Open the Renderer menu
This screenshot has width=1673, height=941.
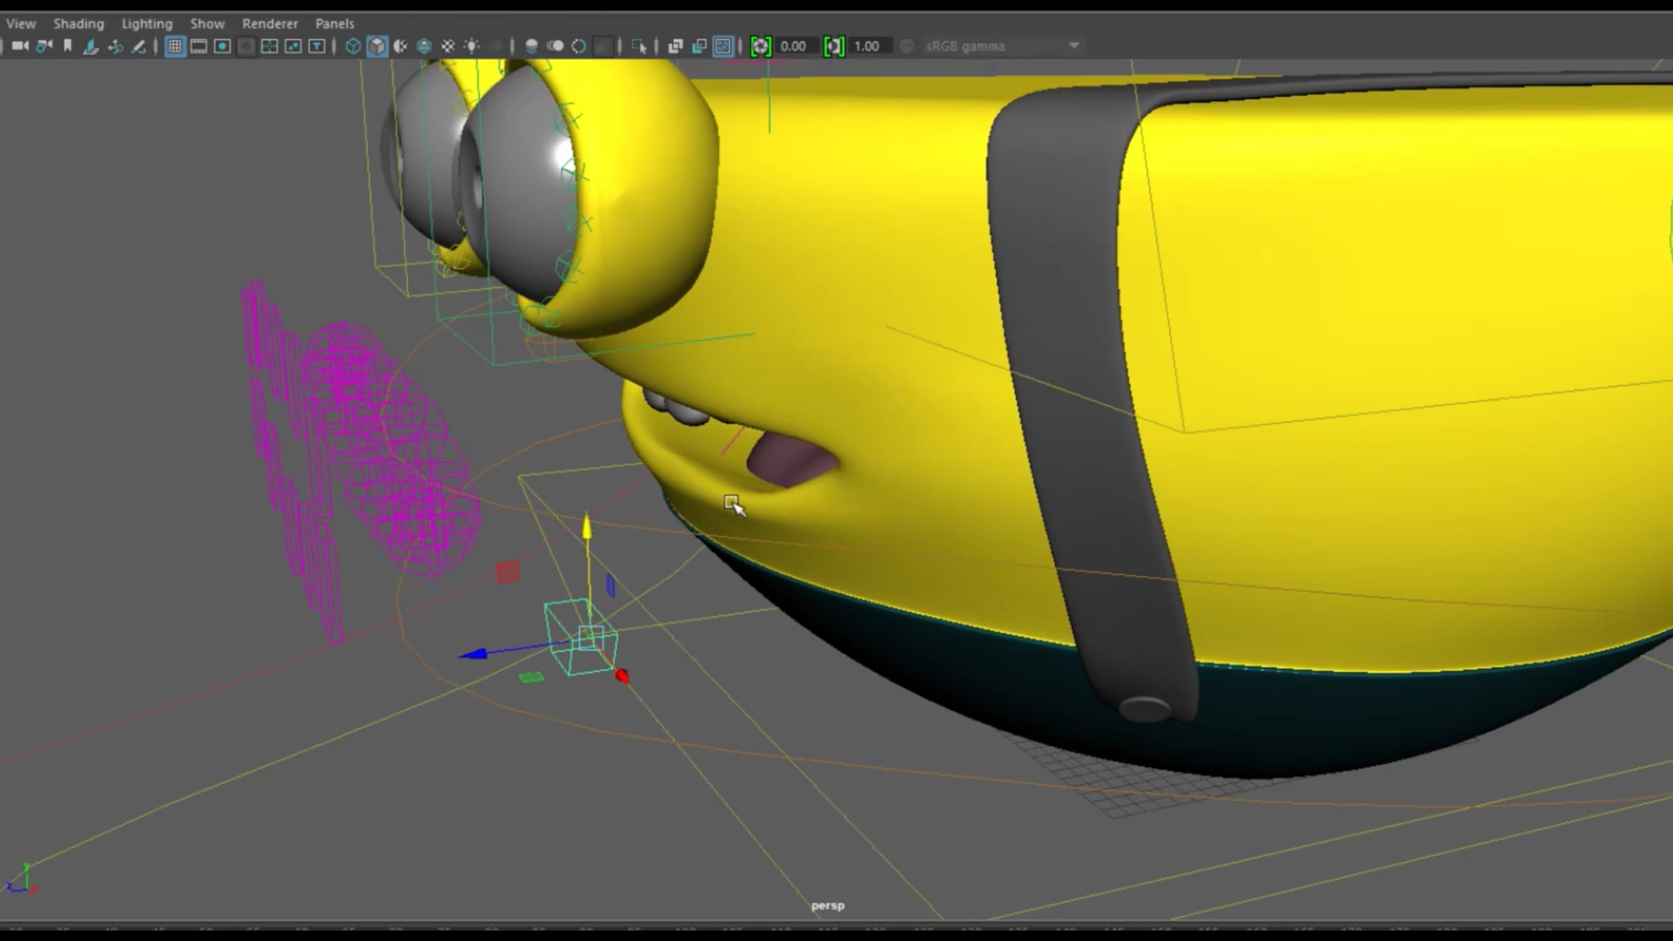click(x=270, y=24)
